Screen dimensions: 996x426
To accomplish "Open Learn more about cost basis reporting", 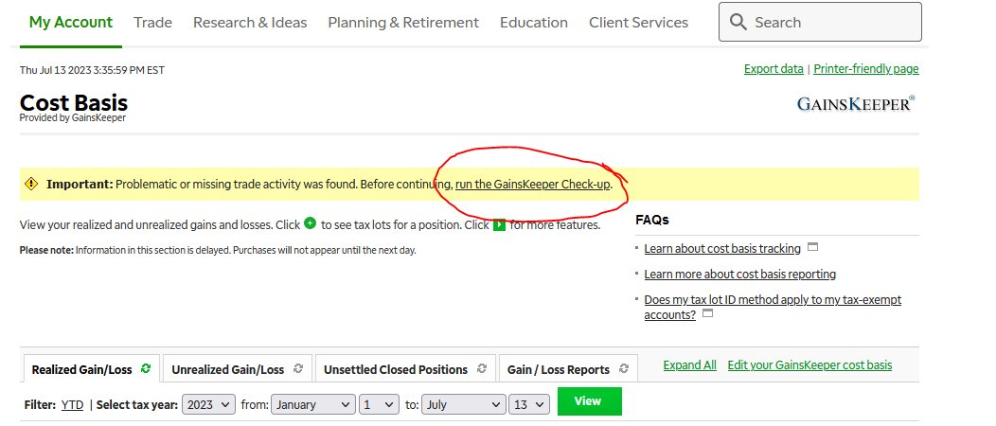I will (x=740, y=274).
